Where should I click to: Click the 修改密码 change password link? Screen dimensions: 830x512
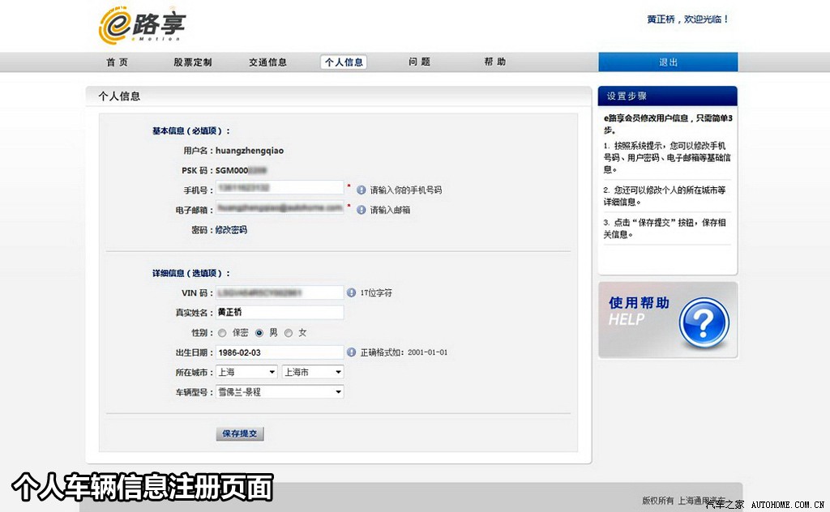click(x=231, y=230)
